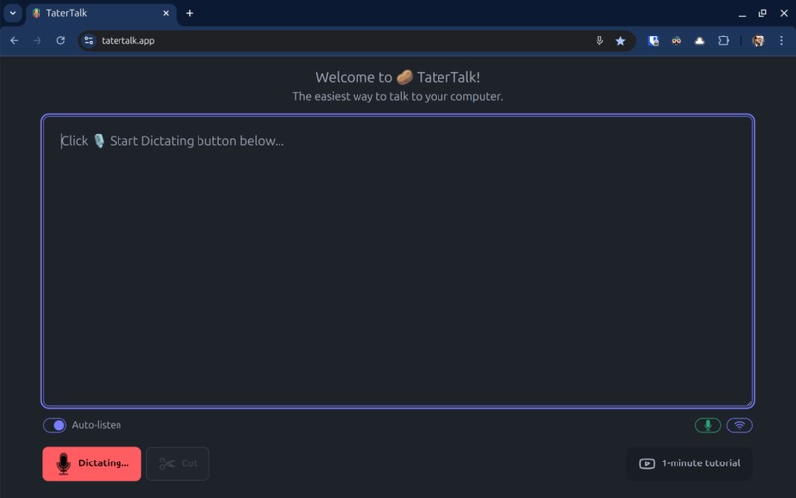Minimize the browser window

[x=742, y=13]
